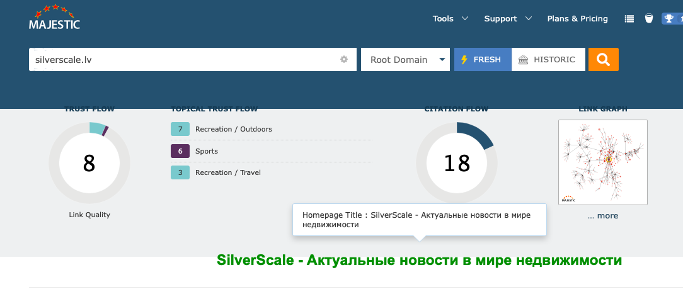The height and width of the screenshot is (304, 683).
Task: Click the trophy icon in header
Action: click(x=669, y=18)
